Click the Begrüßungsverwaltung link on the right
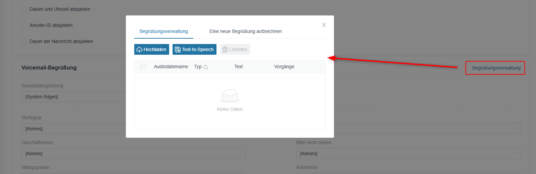 pos(496,68)
